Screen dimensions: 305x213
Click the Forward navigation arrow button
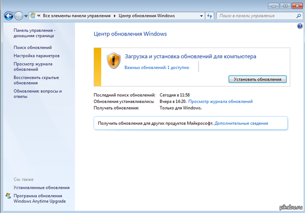20,16
